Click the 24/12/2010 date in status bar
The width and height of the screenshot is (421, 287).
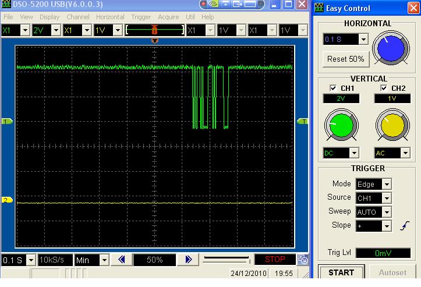[249, 273]
